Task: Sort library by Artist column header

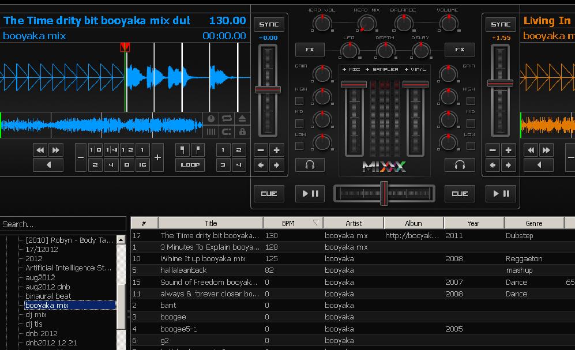Action: click(354, 223)
